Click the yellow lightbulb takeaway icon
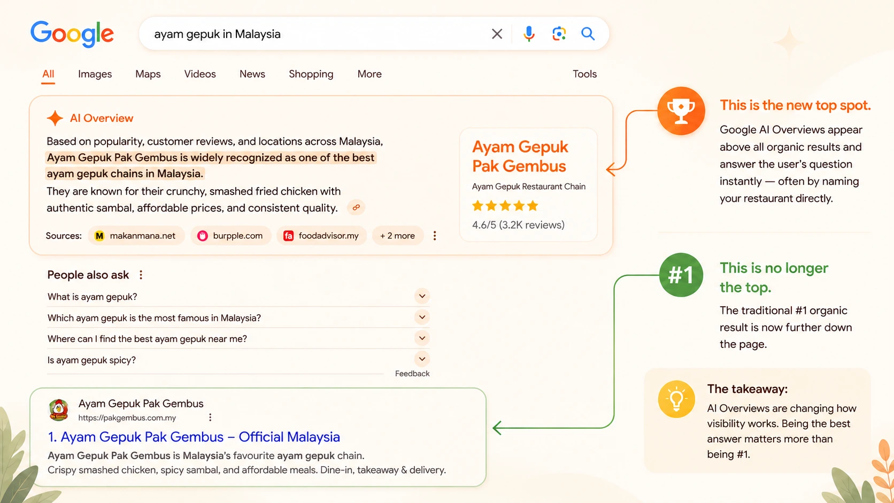Image resolution: width=894 pixels, height=503 pixels. [676, 399]
